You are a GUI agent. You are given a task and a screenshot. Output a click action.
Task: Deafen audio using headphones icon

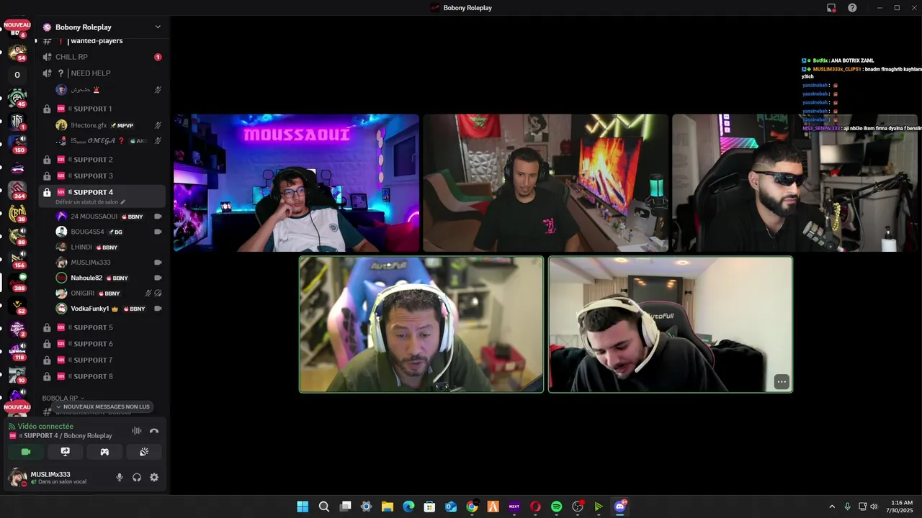coord(137,477)
